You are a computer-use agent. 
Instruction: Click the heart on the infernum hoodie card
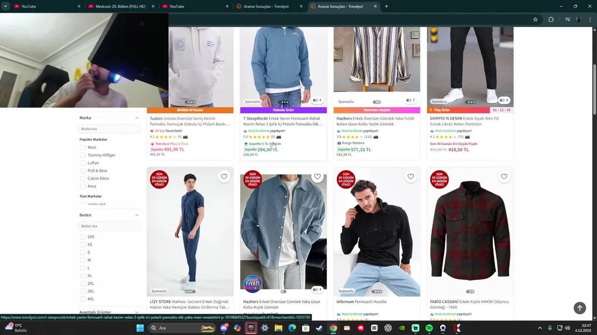pos(410,177)
